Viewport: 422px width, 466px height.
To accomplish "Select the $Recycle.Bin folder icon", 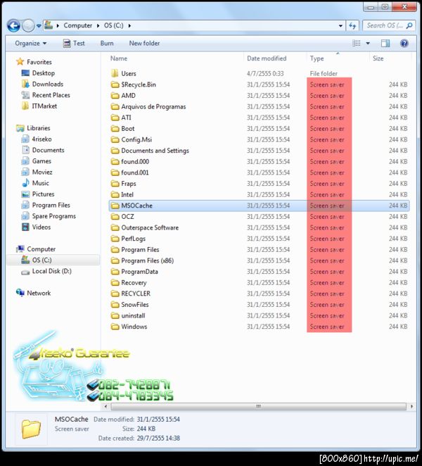I will tap(115, 84).
